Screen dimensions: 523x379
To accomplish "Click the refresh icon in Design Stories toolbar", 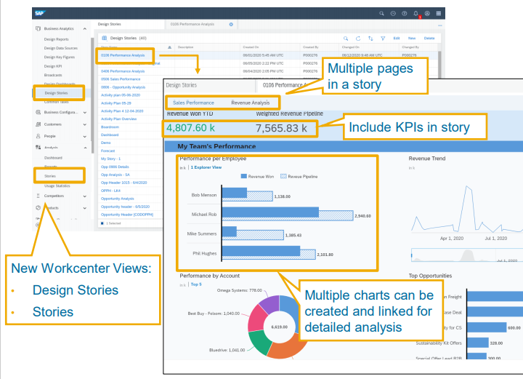I will pyautogui.click(x=358, y=39).
